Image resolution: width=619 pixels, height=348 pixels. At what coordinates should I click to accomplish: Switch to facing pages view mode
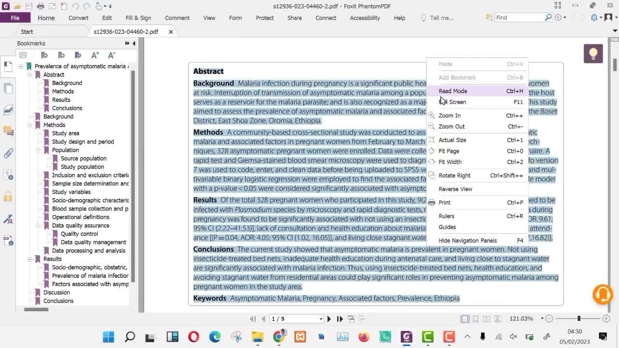(486, 319)
